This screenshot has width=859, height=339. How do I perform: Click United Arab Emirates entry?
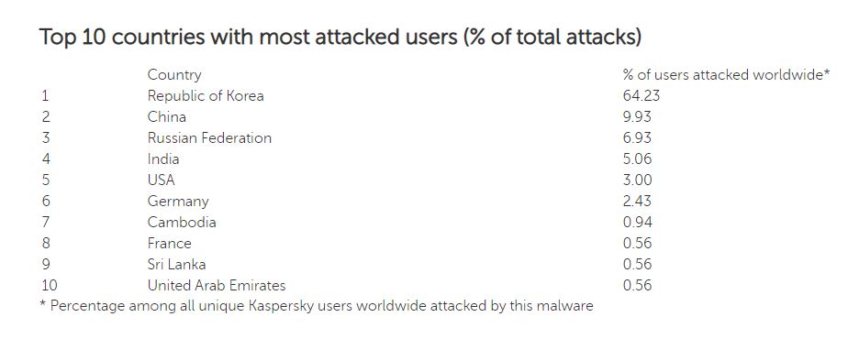pyautogui.click(x=217, y=286)
